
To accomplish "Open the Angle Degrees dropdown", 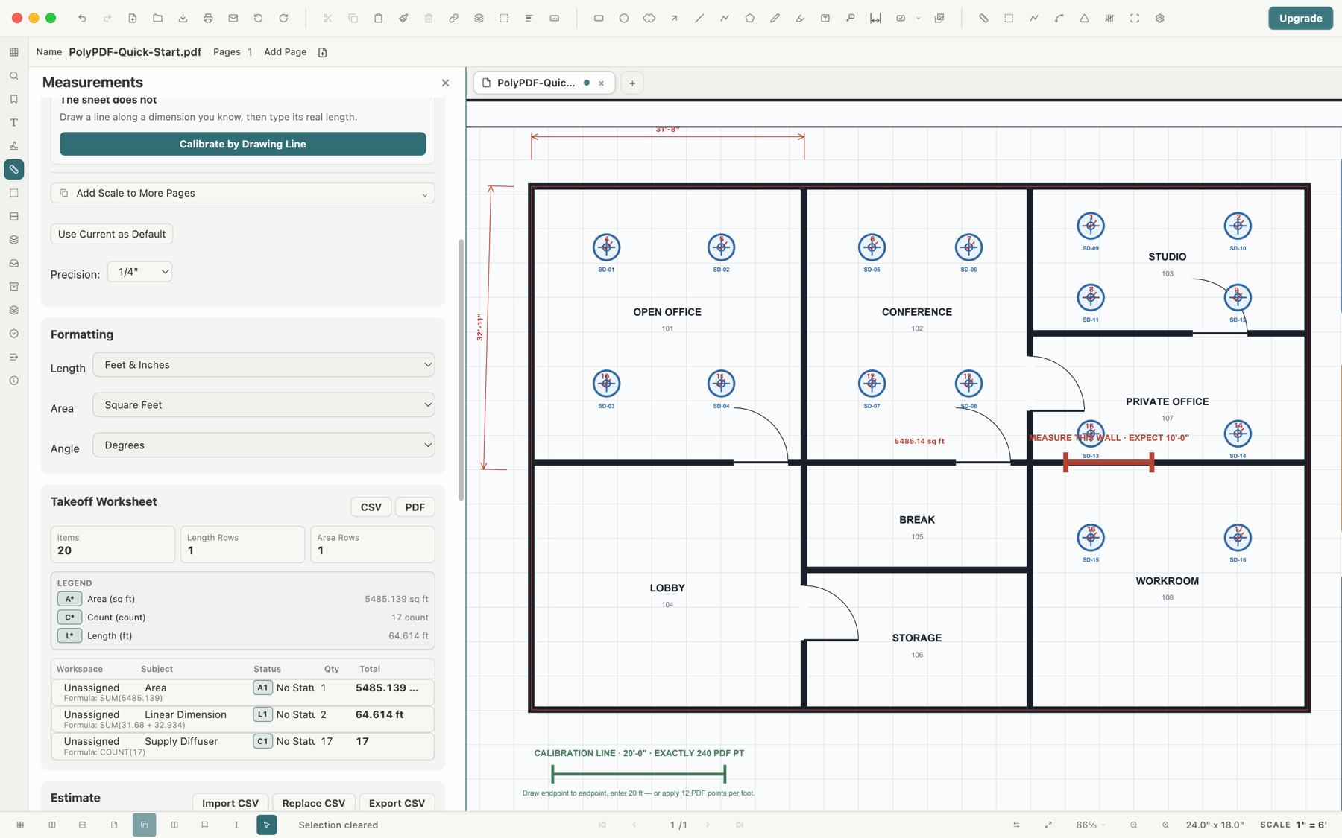I will point(264,445).
